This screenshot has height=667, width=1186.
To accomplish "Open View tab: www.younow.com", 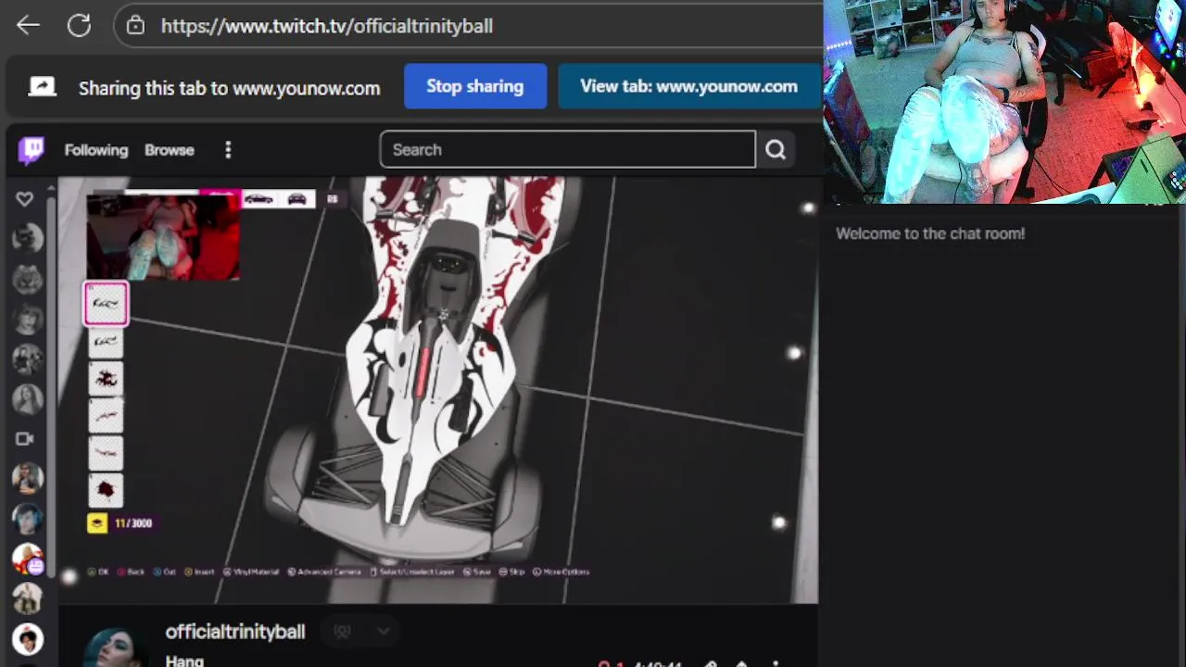I will click(x=688, y=86).
